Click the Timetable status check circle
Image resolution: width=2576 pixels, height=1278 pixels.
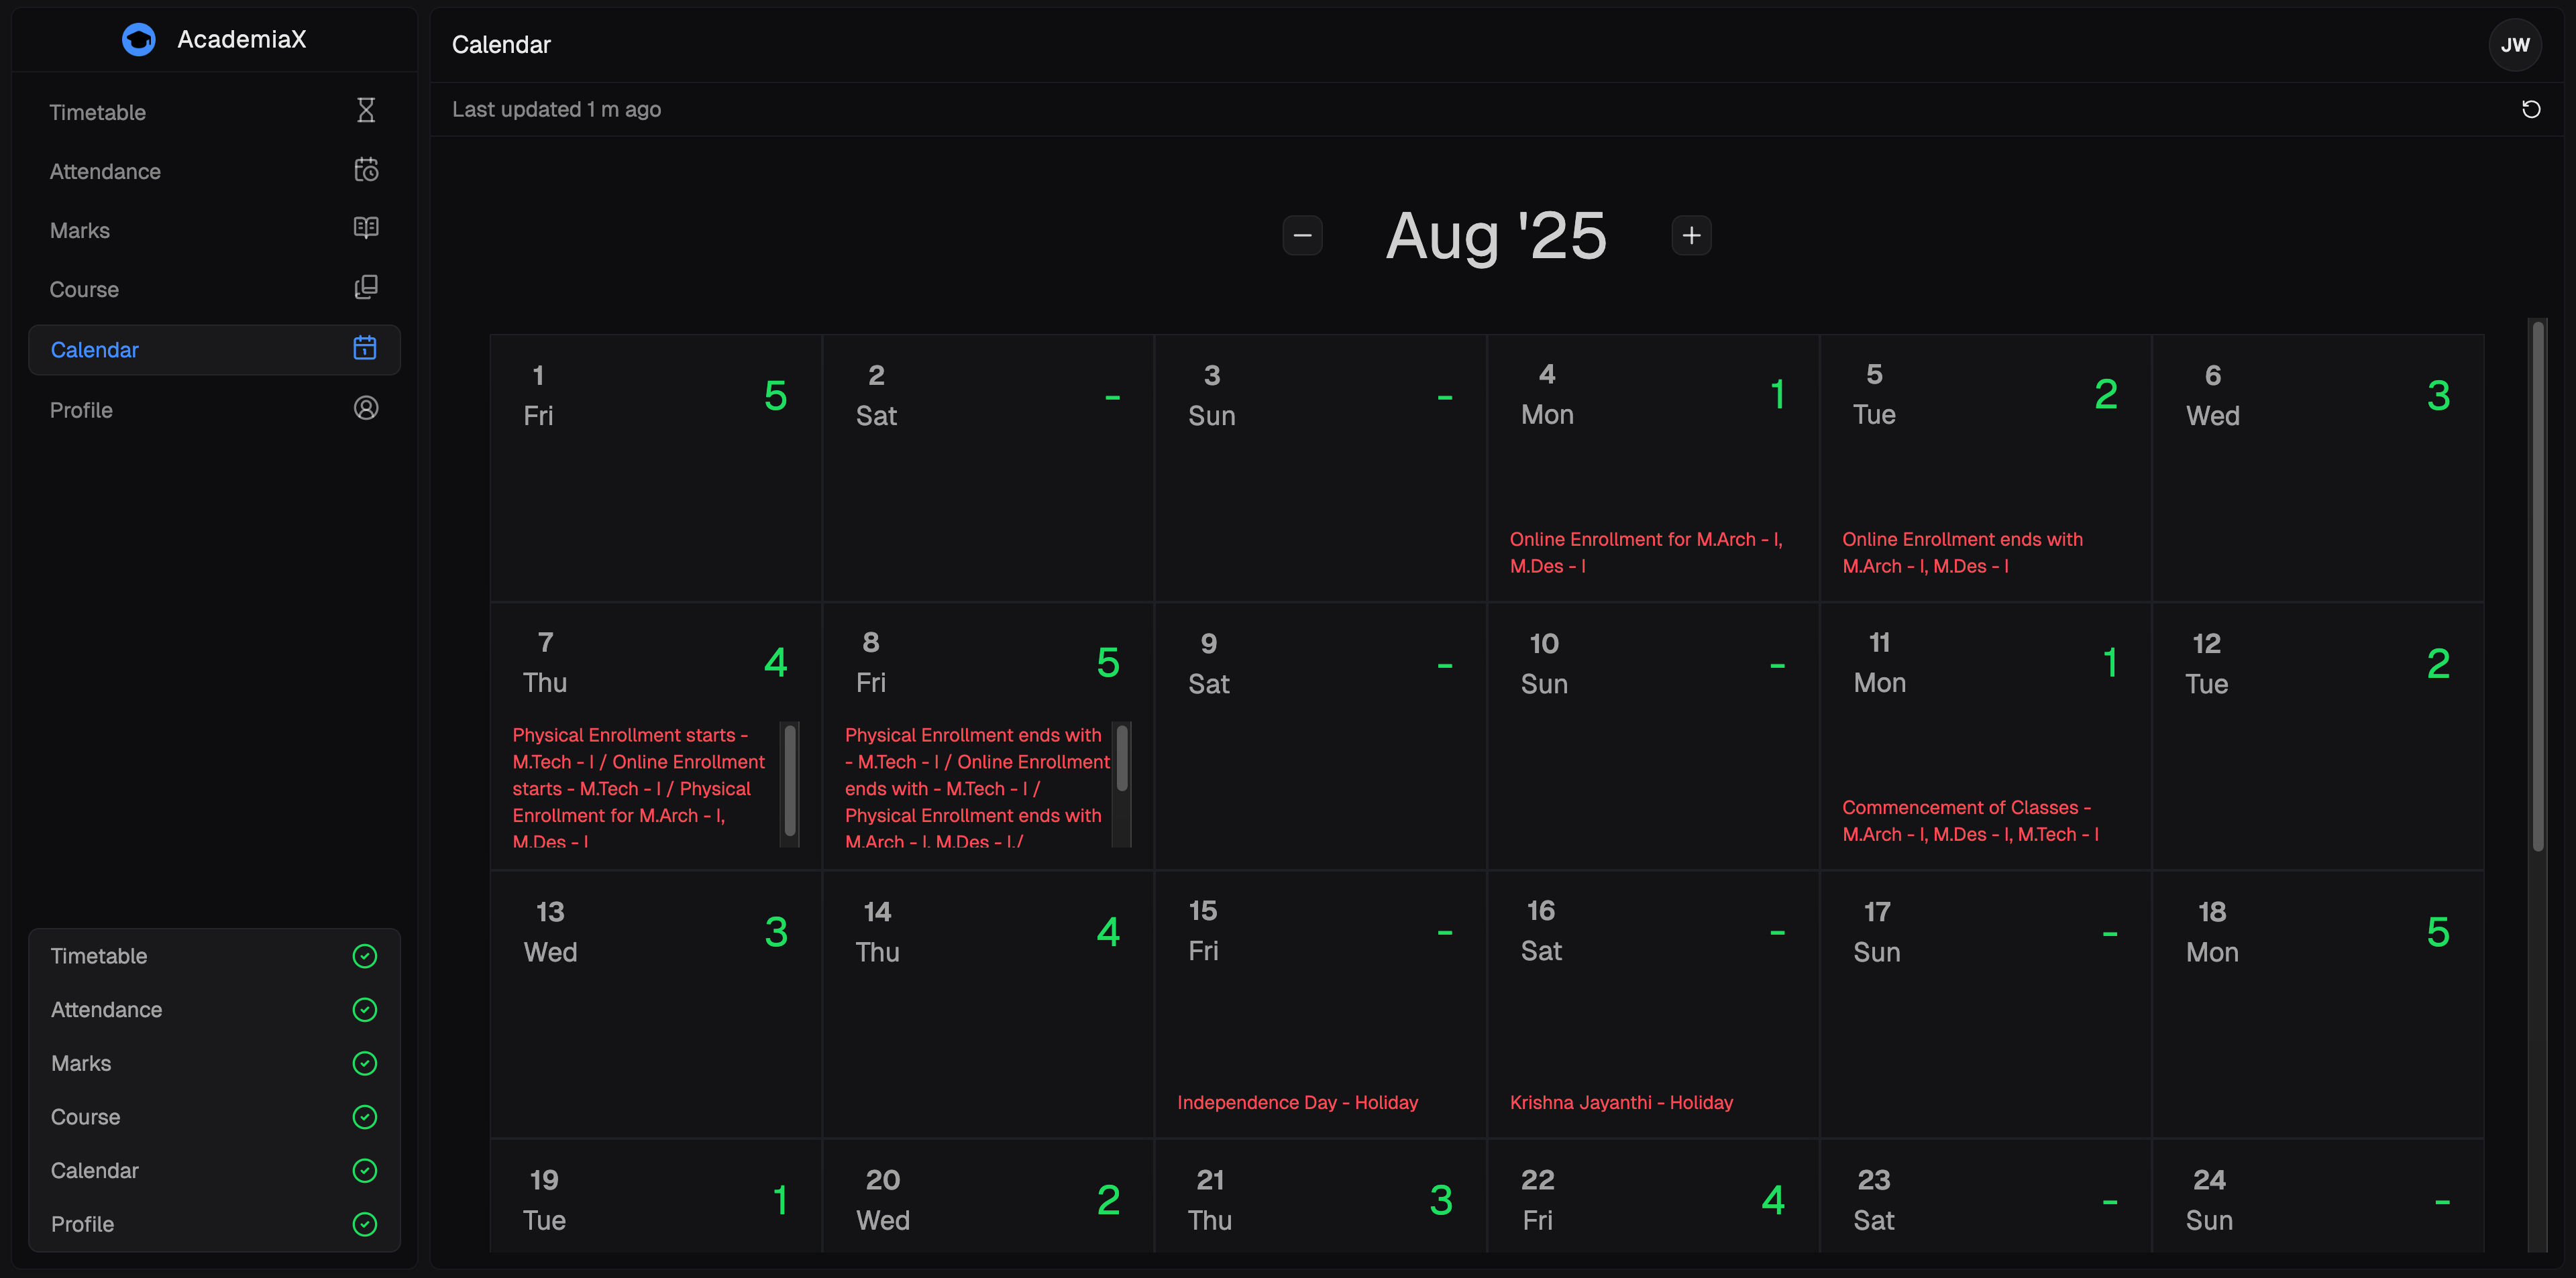365,956
